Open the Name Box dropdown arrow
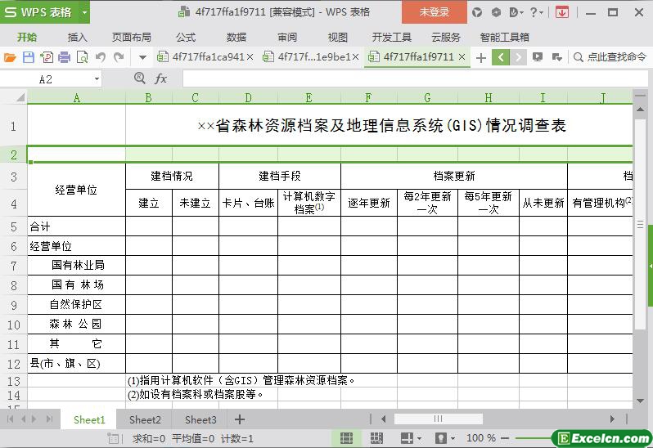The image size is (653, 448). [x=97, y=79]
